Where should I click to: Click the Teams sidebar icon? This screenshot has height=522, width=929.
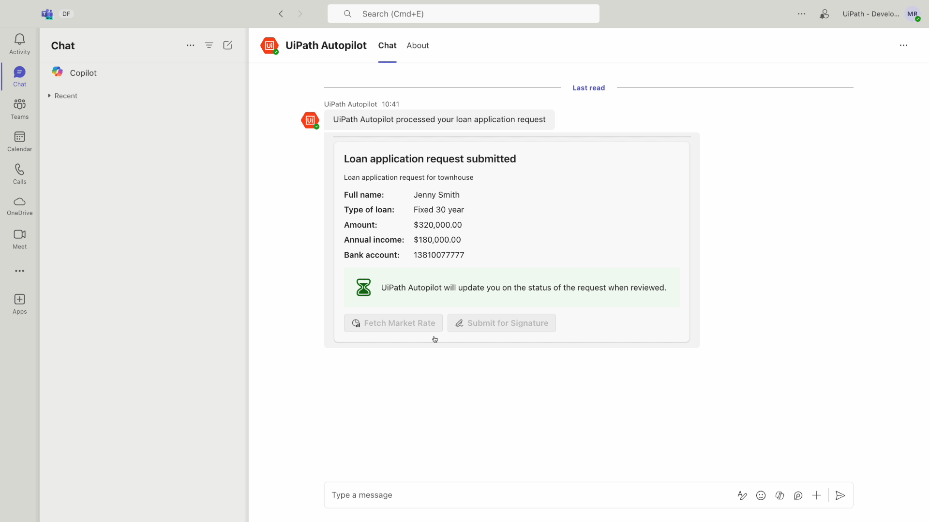tap(19, 108)
